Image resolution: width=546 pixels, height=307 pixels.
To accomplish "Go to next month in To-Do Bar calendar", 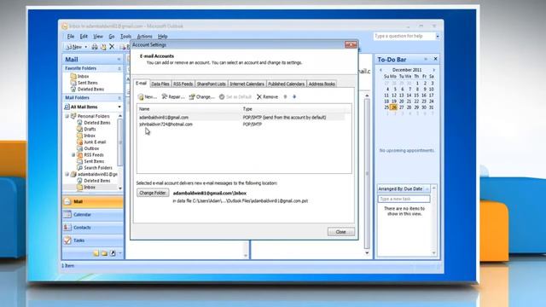I will pyautogui.click(x=434, y=70).
